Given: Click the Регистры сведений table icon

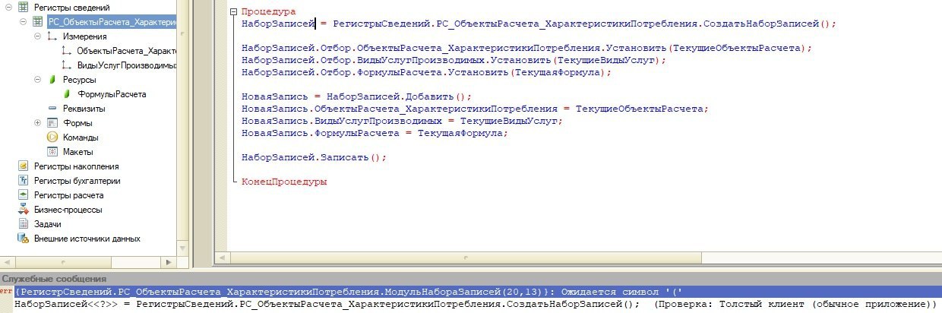Looking at the screenshot, I should point(23,8).
